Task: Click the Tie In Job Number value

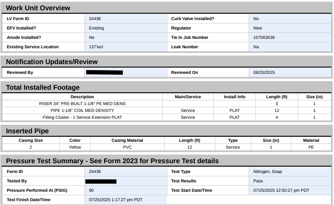Action: (264, 38)
